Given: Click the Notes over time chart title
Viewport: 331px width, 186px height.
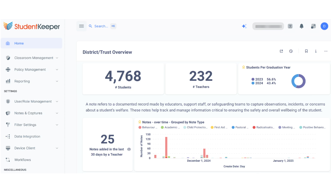Looking at the screenshot, I should (173, 122).
